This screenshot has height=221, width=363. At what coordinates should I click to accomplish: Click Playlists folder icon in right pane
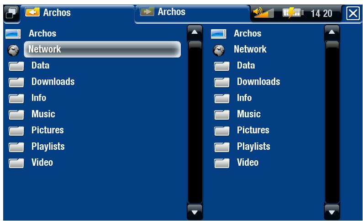pyautogui.click(x=222, y=147)
